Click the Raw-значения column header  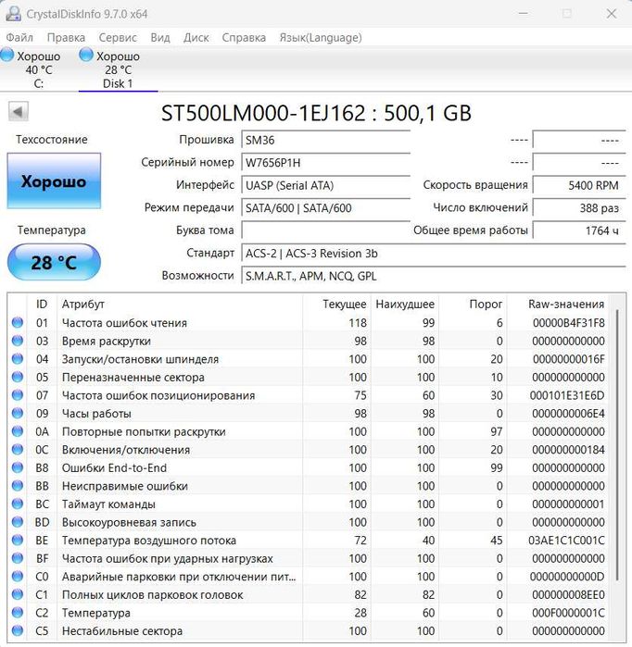[565, 304]
